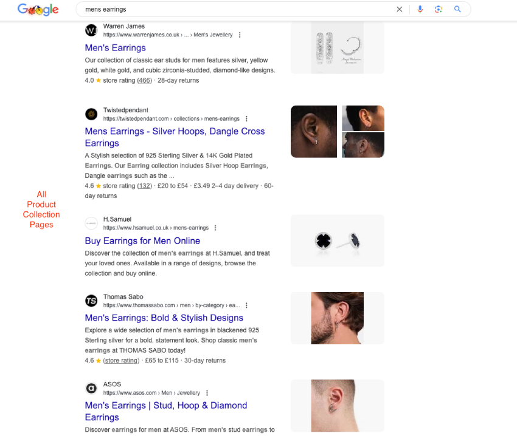This screenshot has width=517, height=436.
Task: Open 'Men's Earrings: Bold & Stylish Designs' link
Action: coord(164,318)
